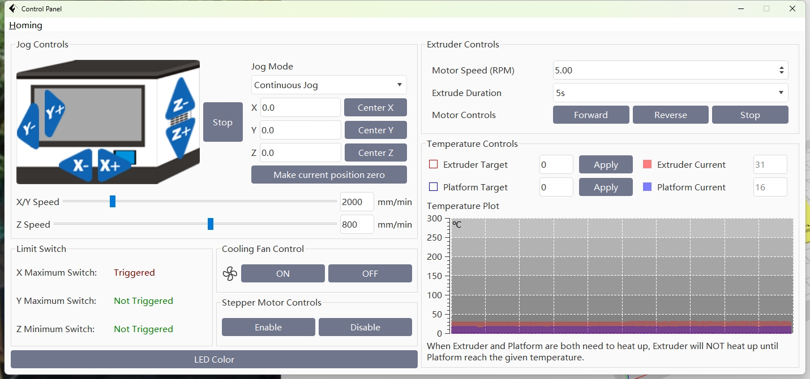This screenshot has width=810, height=379.
Task: Click the Z Speed value field
Action: (357, 224)
